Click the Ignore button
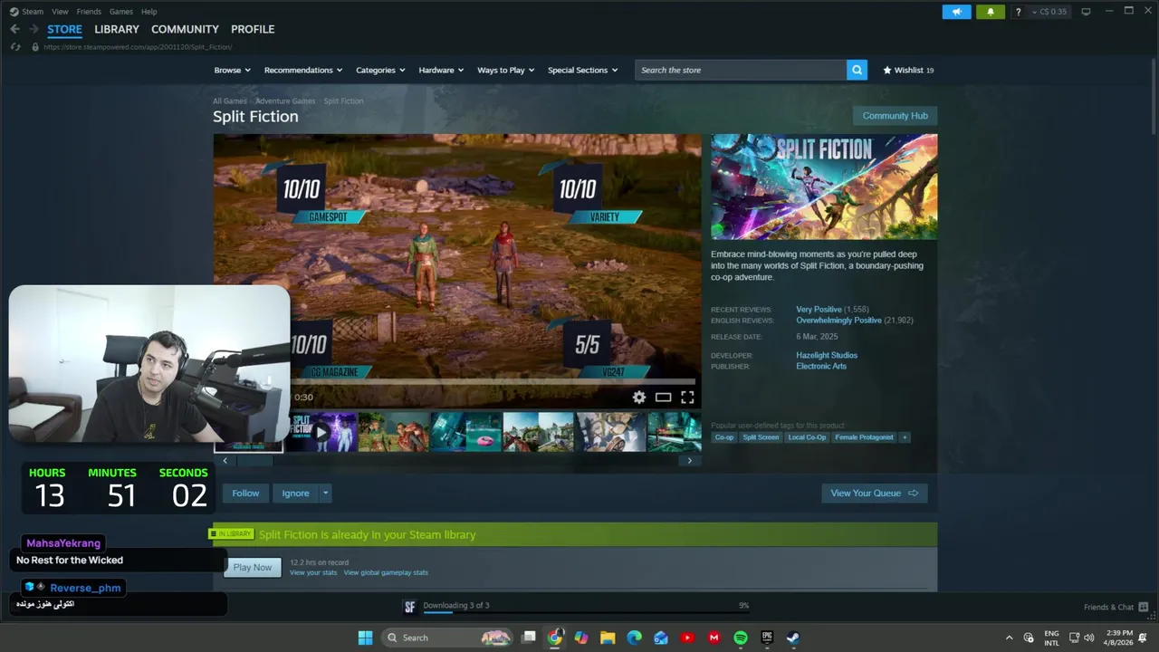The height and width of the screenshot is (652, 1159). tap(295, 494)
